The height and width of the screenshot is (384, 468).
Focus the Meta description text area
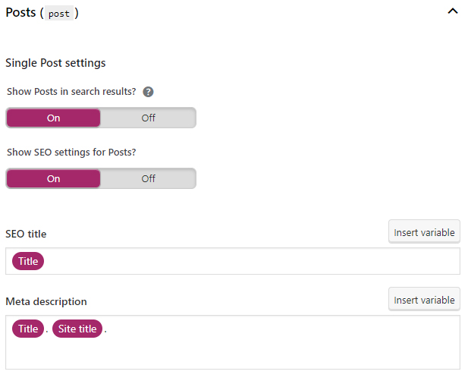(233, 342)
